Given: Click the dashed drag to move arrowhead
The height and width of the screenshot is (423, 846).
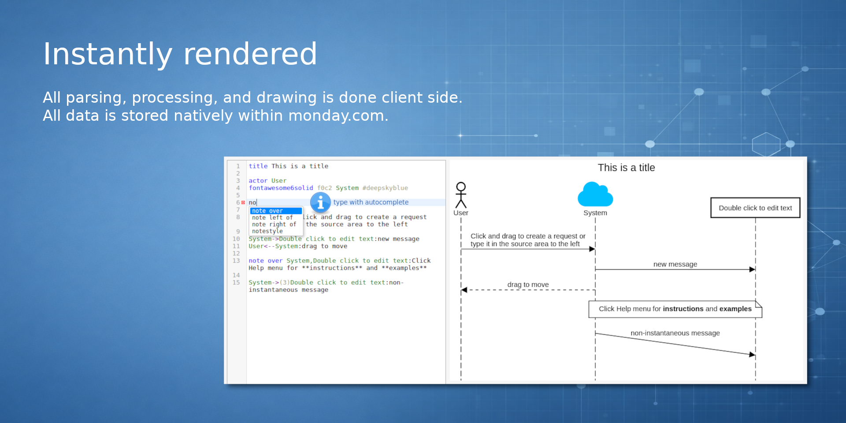Looking at the screenshot, I should coord(464,290).
